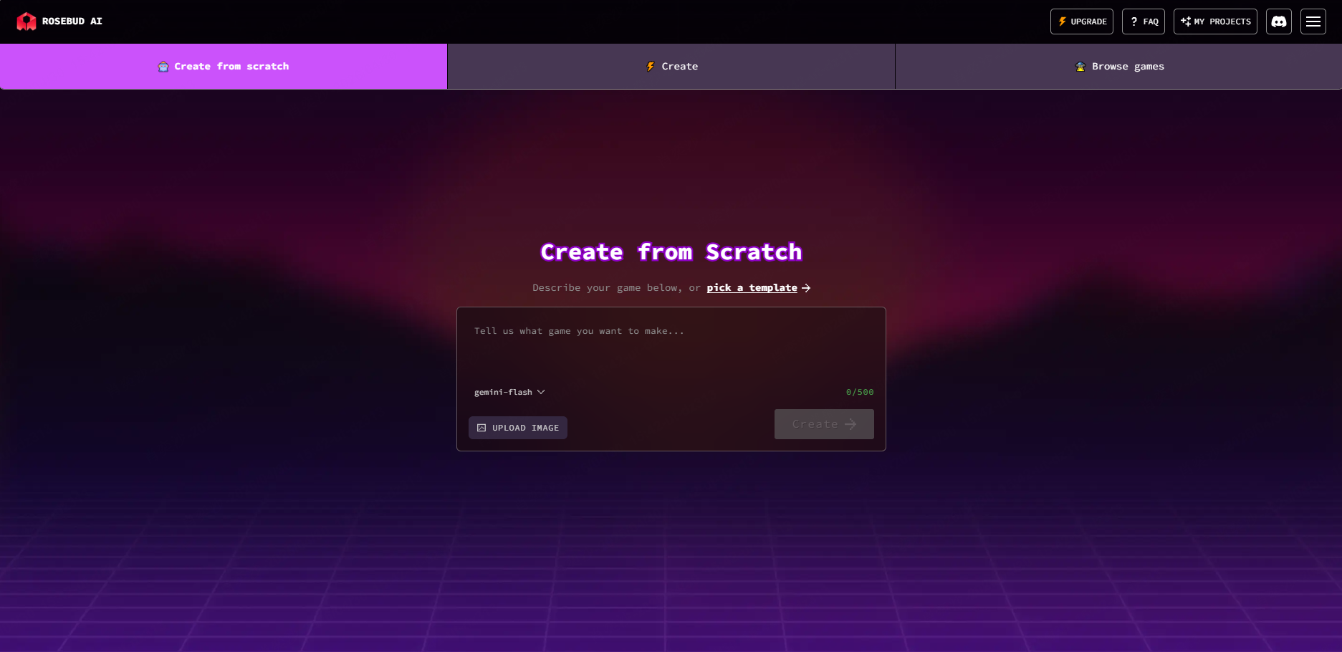Focus the game description text box
1342x652 pixels.
(x=671, y=345)
